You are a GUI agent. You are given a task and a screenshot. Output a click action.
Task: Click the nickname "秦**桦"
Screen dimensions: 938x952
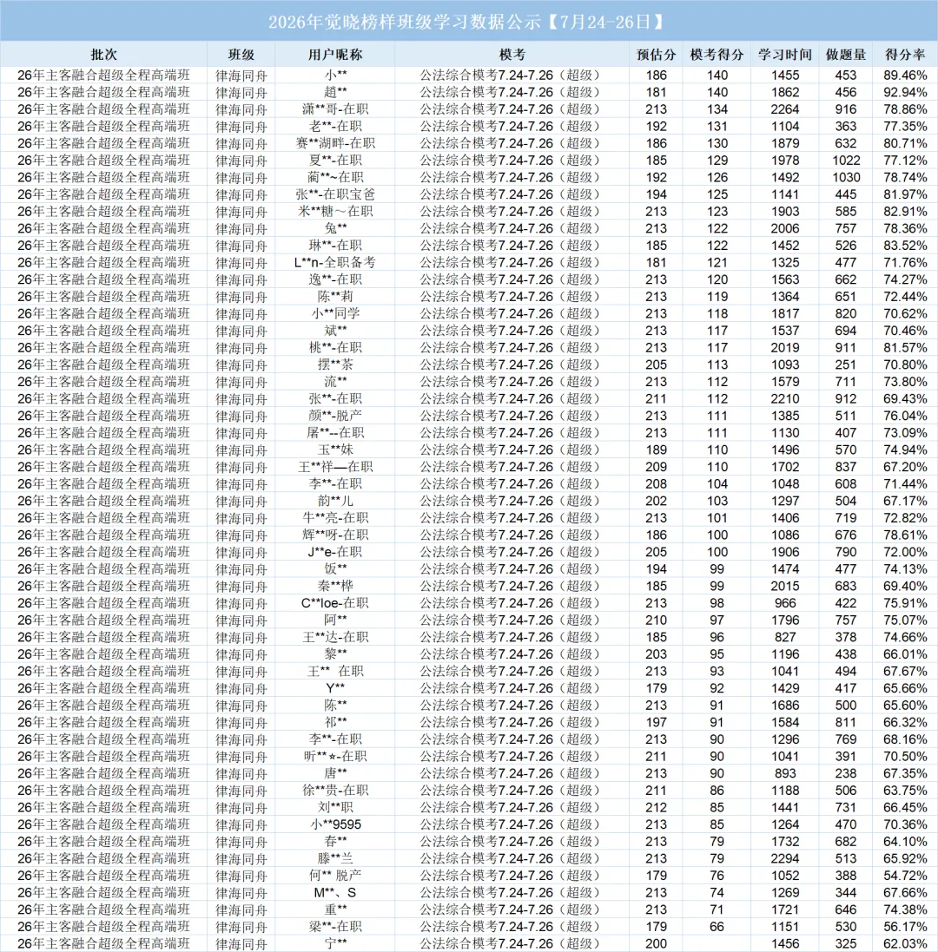click(x=335, y=586)
